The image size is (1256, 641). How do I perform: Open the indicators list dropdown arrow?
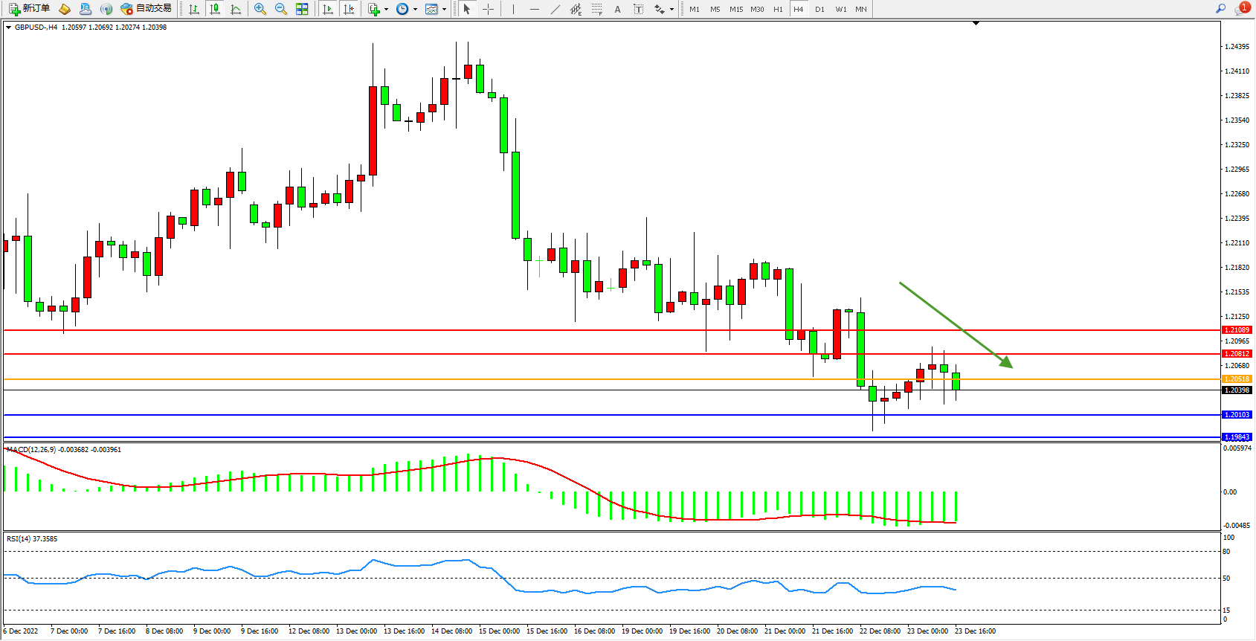(x=386, y=10)
